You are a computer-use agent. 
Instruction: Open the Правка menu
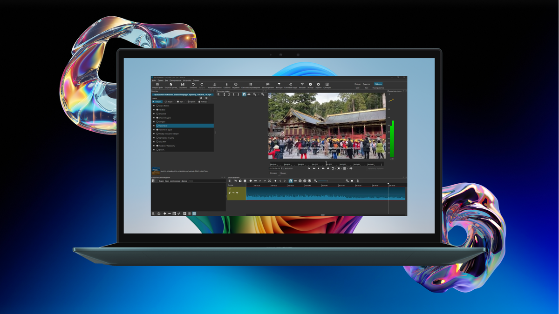161,80
